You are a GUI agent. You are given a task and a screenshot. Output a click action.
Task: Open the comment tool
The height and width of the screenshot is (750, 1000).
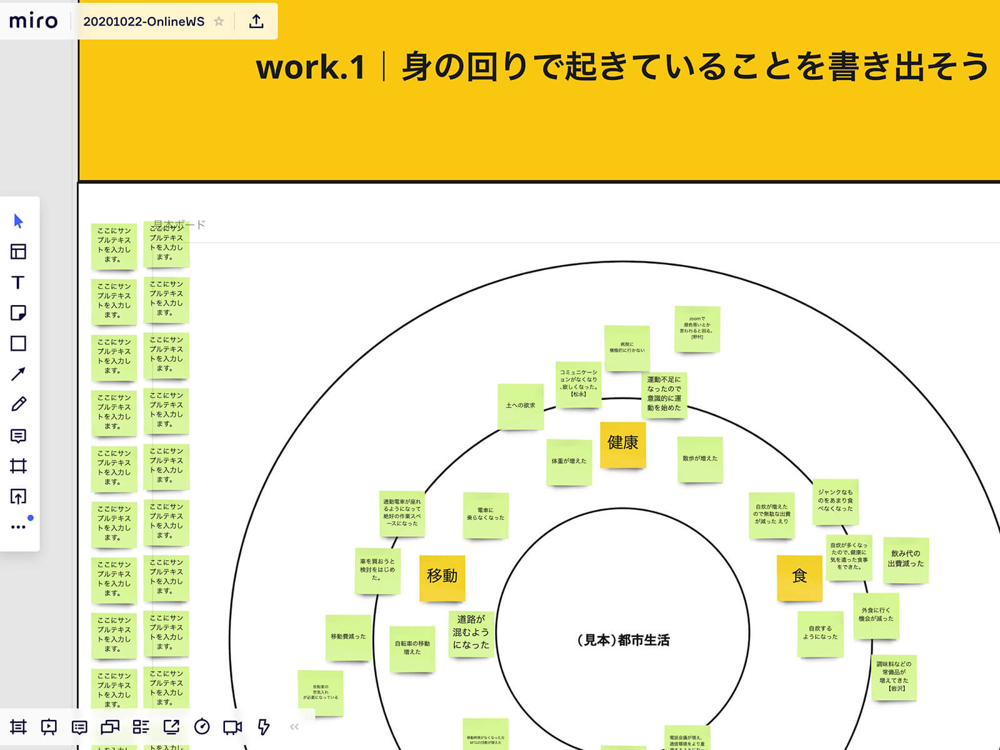tap(18, 436)
